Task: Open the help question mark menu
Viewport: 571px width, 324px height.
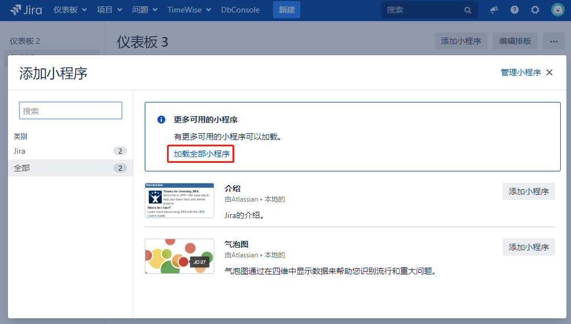Action: (515, 10)
